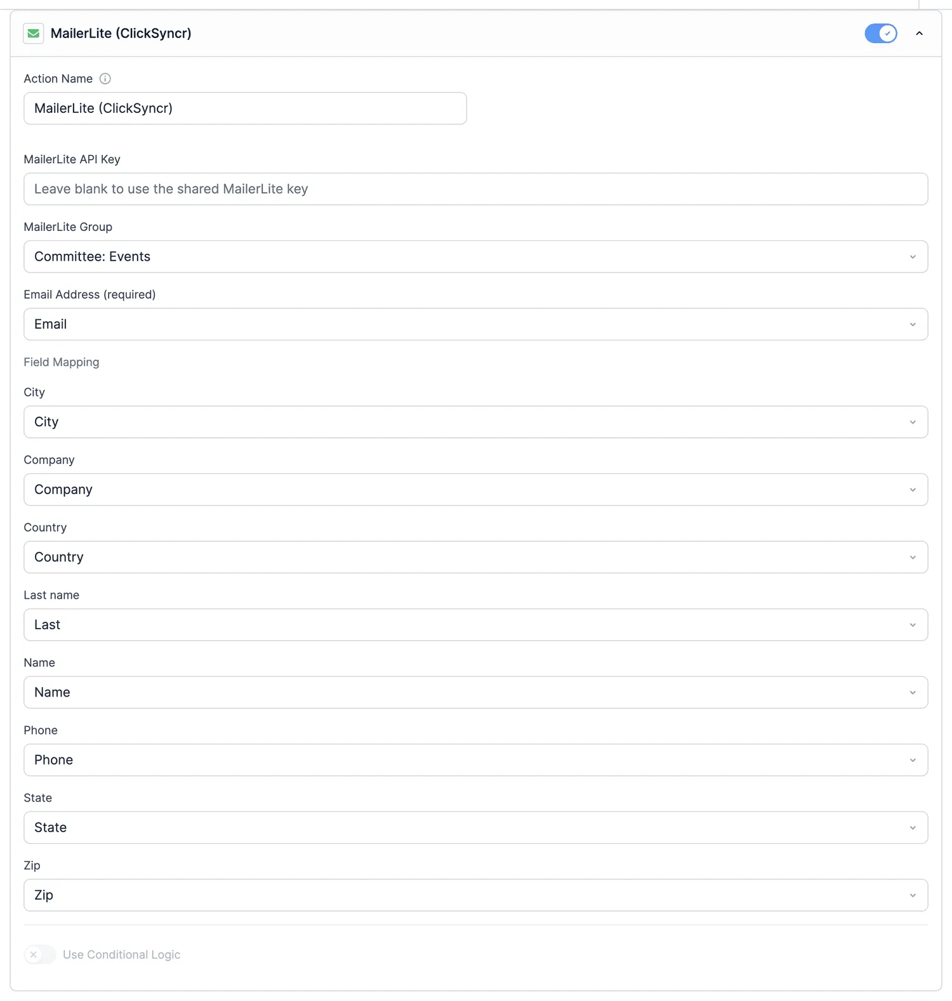
Task: Open the Zip field mapping dropdown
Action: [x=476, y=895]
